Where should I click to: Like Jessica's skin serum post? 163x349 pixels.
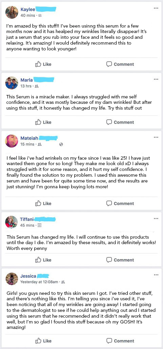pyautogui.click(x=43, y=341)
